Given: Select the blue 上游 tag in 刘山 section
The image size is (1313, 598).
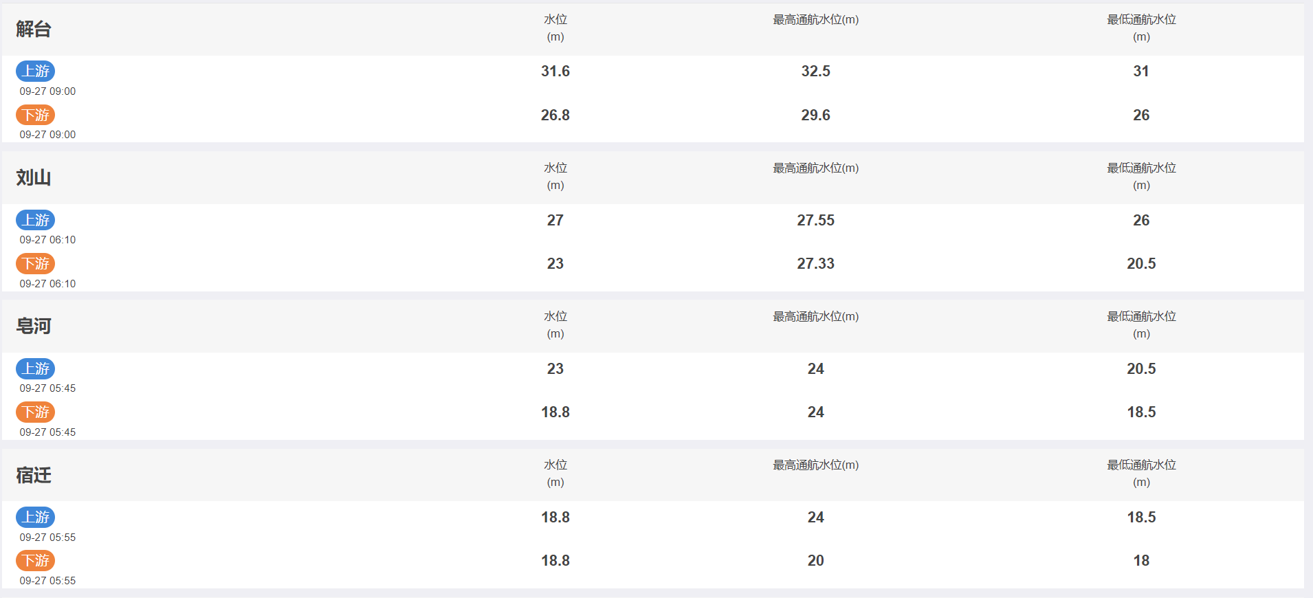Looking at the screenshot, I should (36, 220).
